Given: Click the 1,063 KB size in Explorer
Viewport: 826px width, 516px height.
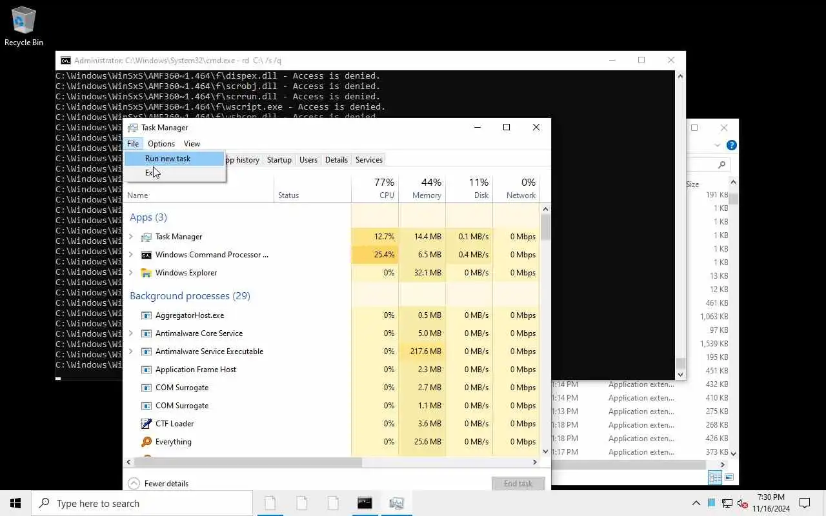Looking at the screenshot, I should point(714,317).
